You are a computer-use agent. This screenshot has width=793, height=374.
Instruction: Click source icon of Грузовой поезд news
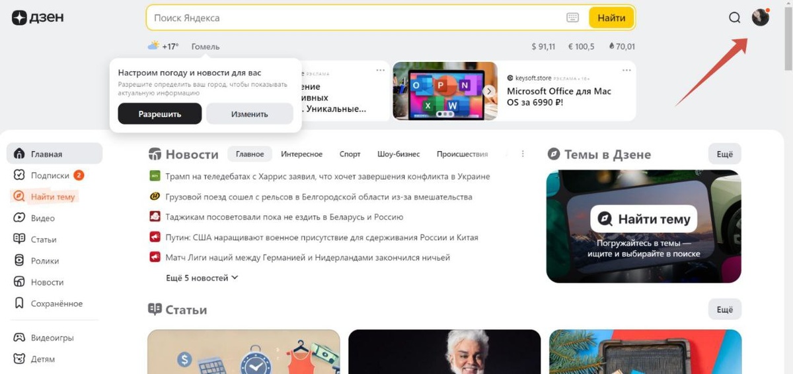(155, 197)
